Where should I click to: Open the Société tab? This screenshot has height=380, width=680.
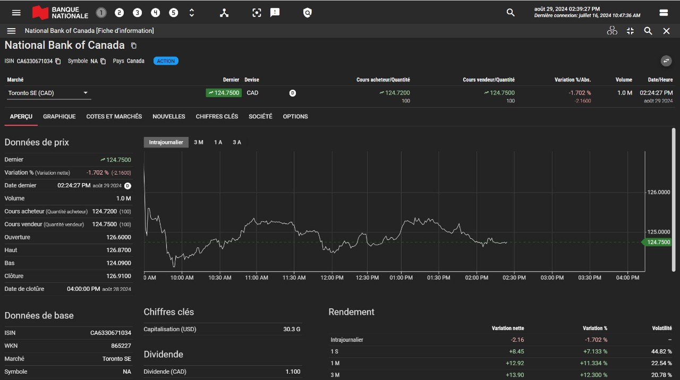coord(260,116)
